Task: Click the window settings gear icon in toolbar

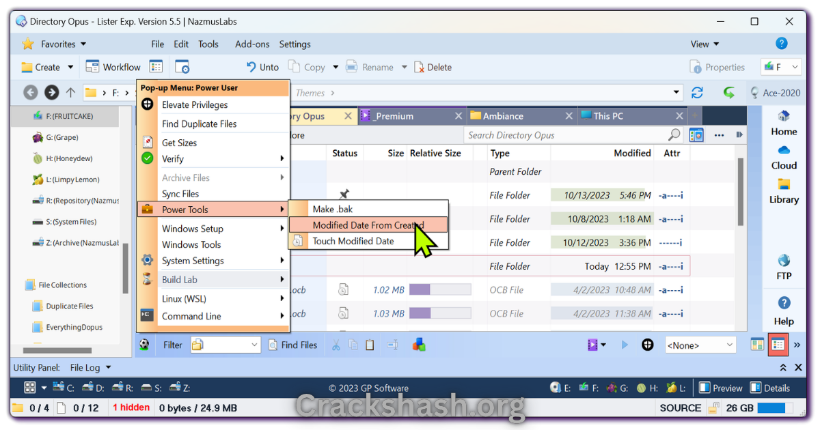Action: [x=182, y=67]
